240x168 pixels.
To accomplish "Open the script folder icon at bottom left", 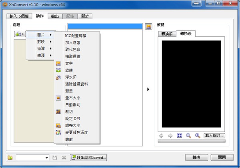I will click(10, 158).
